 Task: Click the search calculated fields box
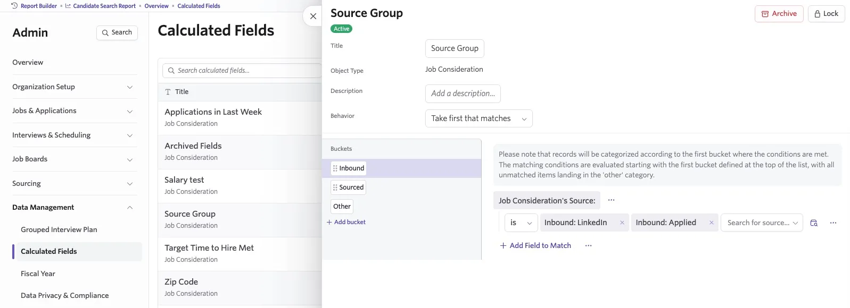pos(242,71)
